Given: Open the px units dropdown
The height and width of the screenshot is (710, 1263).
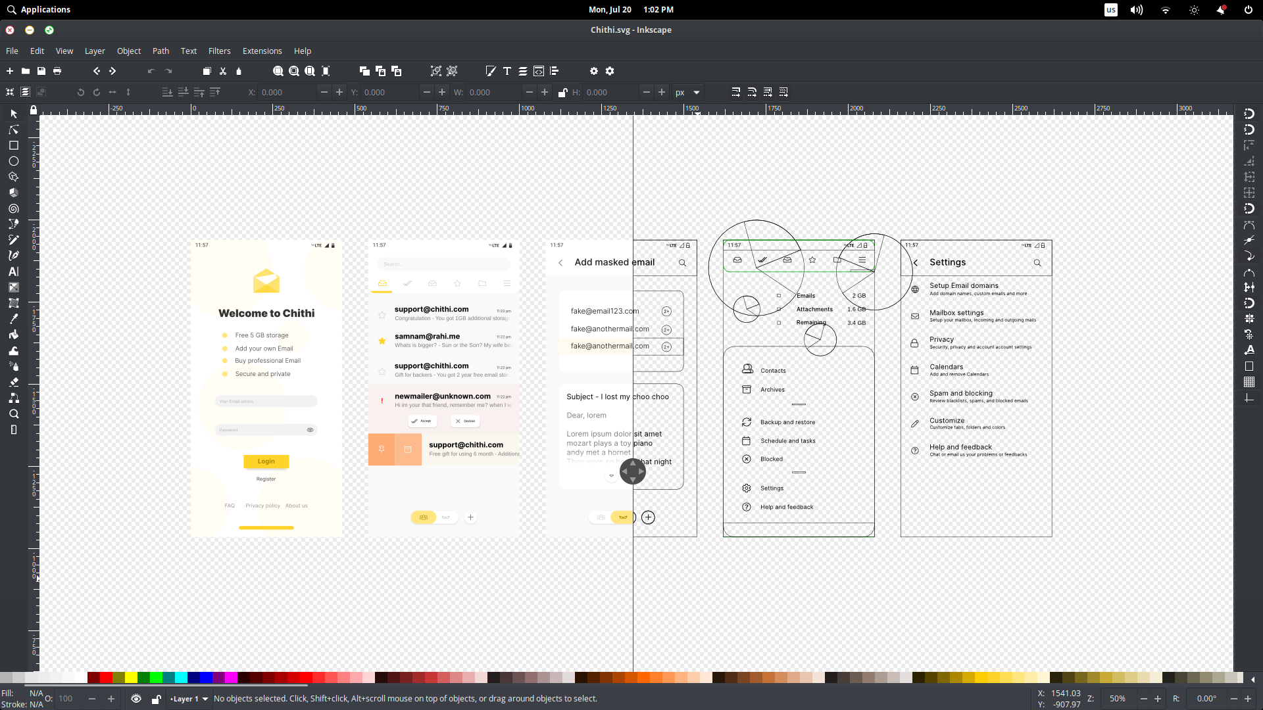Looking at the screenshot, I should pos(688,93).
